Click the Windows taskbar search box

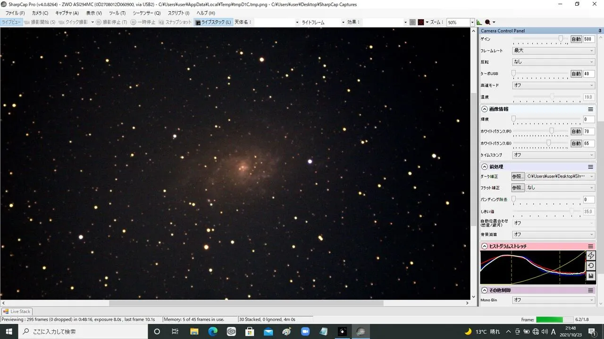(x=83, y=331)
